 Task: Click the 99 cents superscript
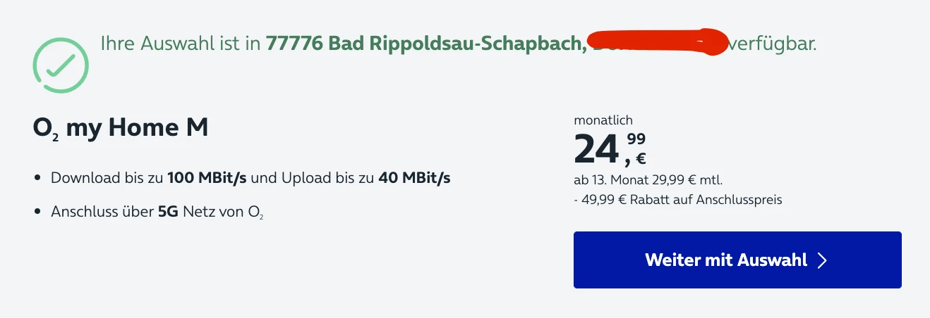coord(636,139)
